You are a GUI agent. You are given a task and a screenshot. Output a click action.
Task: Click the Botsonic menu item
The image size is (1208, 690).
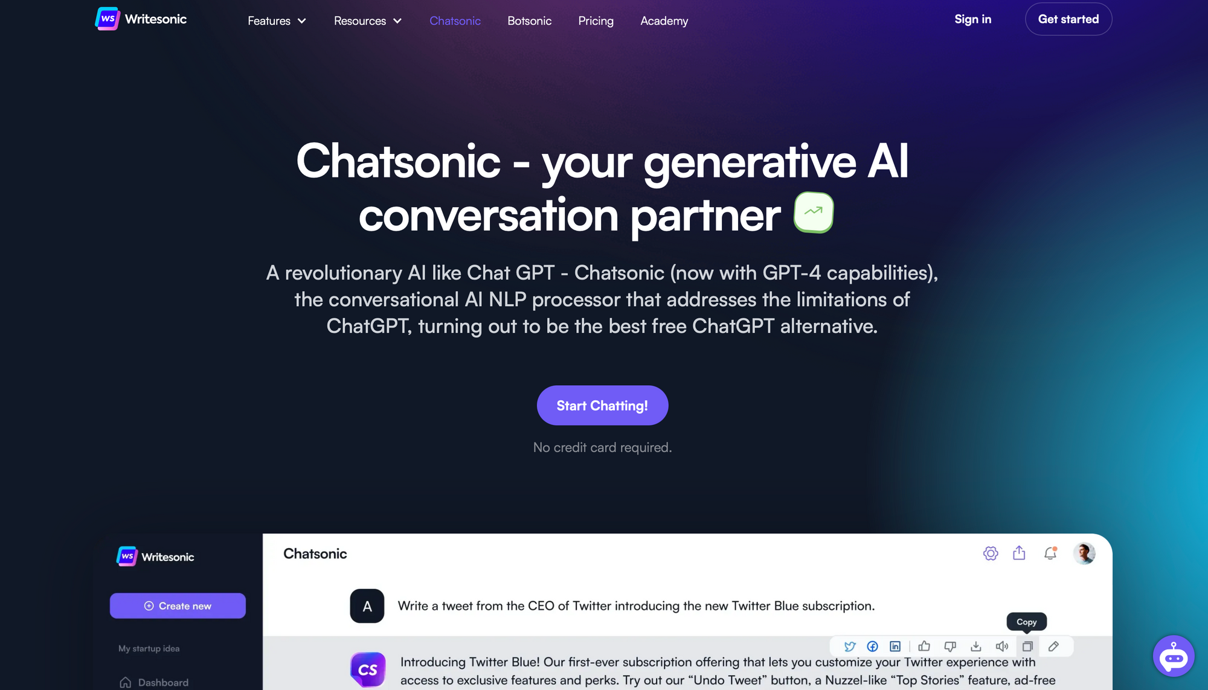[529, 20]
